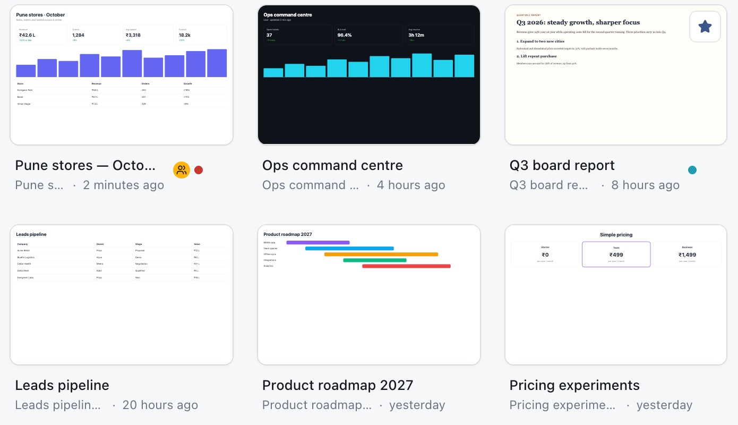
Task: Open the Leads pipeline table thumbnail
Action: (x=122, y=295)
